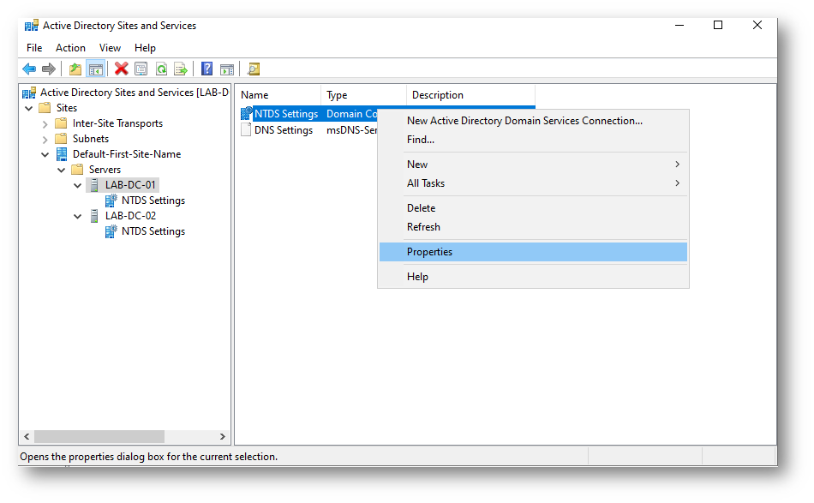814x503 pixels.
Task: Open the Action menu
Action: tap(70, 48)
